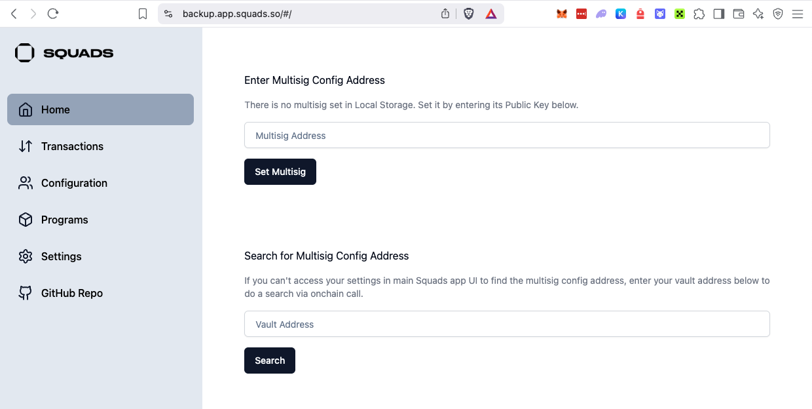Click the Squads logo icon

(24, 53)
